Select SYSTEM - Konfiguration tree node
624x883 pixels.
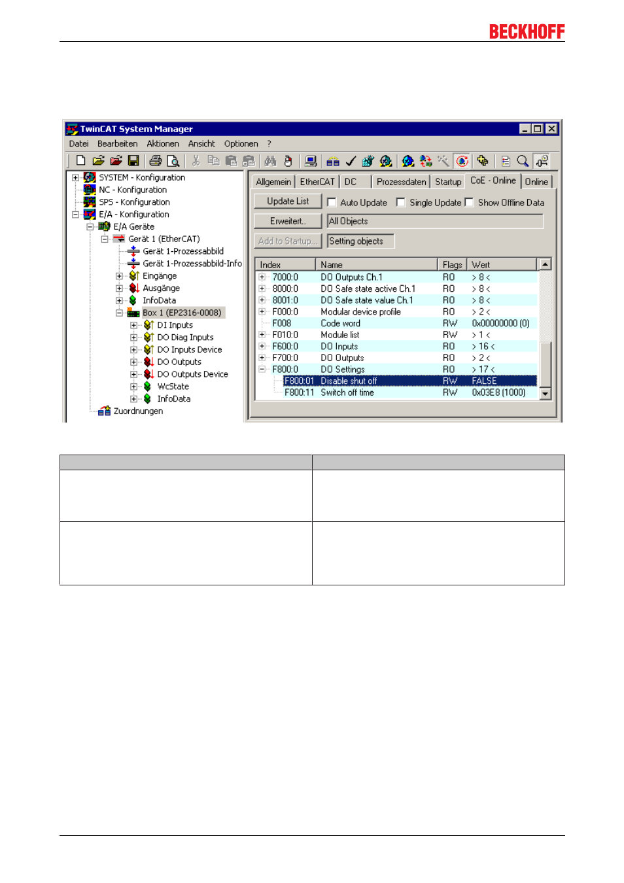142,177
